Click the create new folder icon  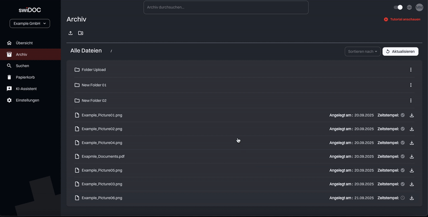coord(81,33)
